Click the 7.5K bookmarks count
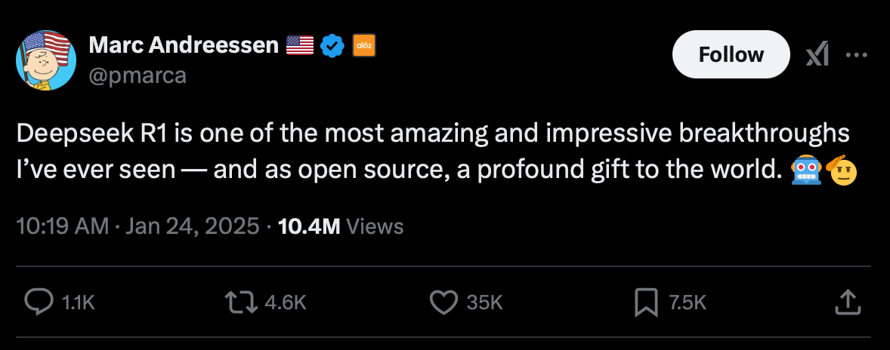Viewport: 890px width, 350px height. click(x=687, y=303)
